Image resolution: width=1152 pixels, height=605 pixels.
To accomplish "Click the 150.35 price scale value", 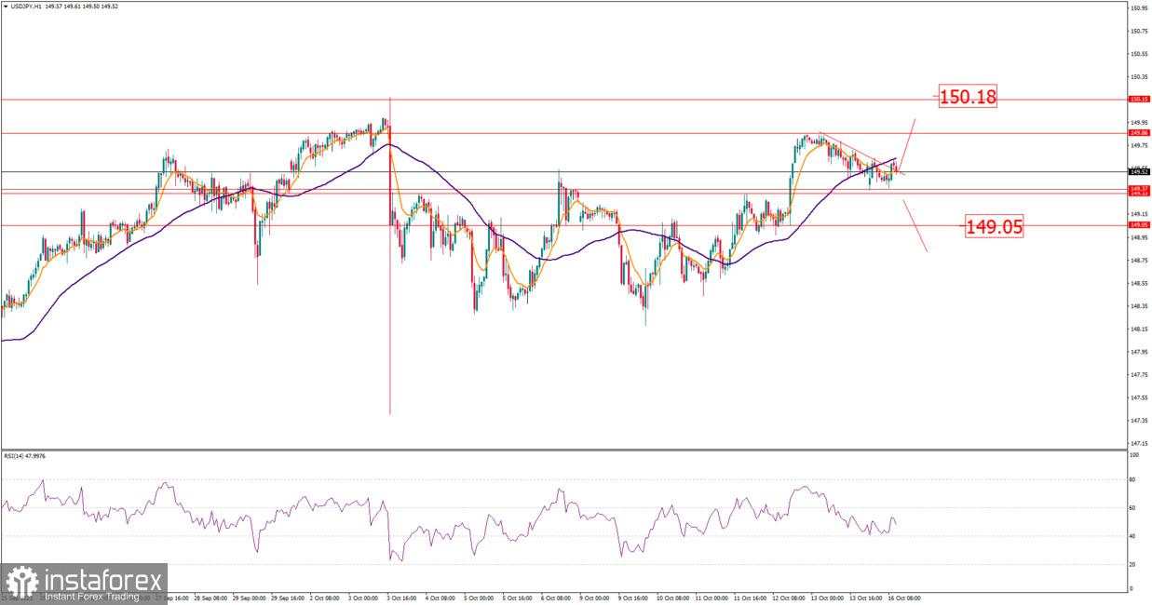I will (1138, 77).
